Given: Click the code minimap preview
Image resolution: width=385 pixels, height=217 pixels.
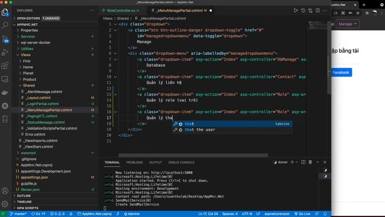Looking at the screenshot, I should 317,25.
